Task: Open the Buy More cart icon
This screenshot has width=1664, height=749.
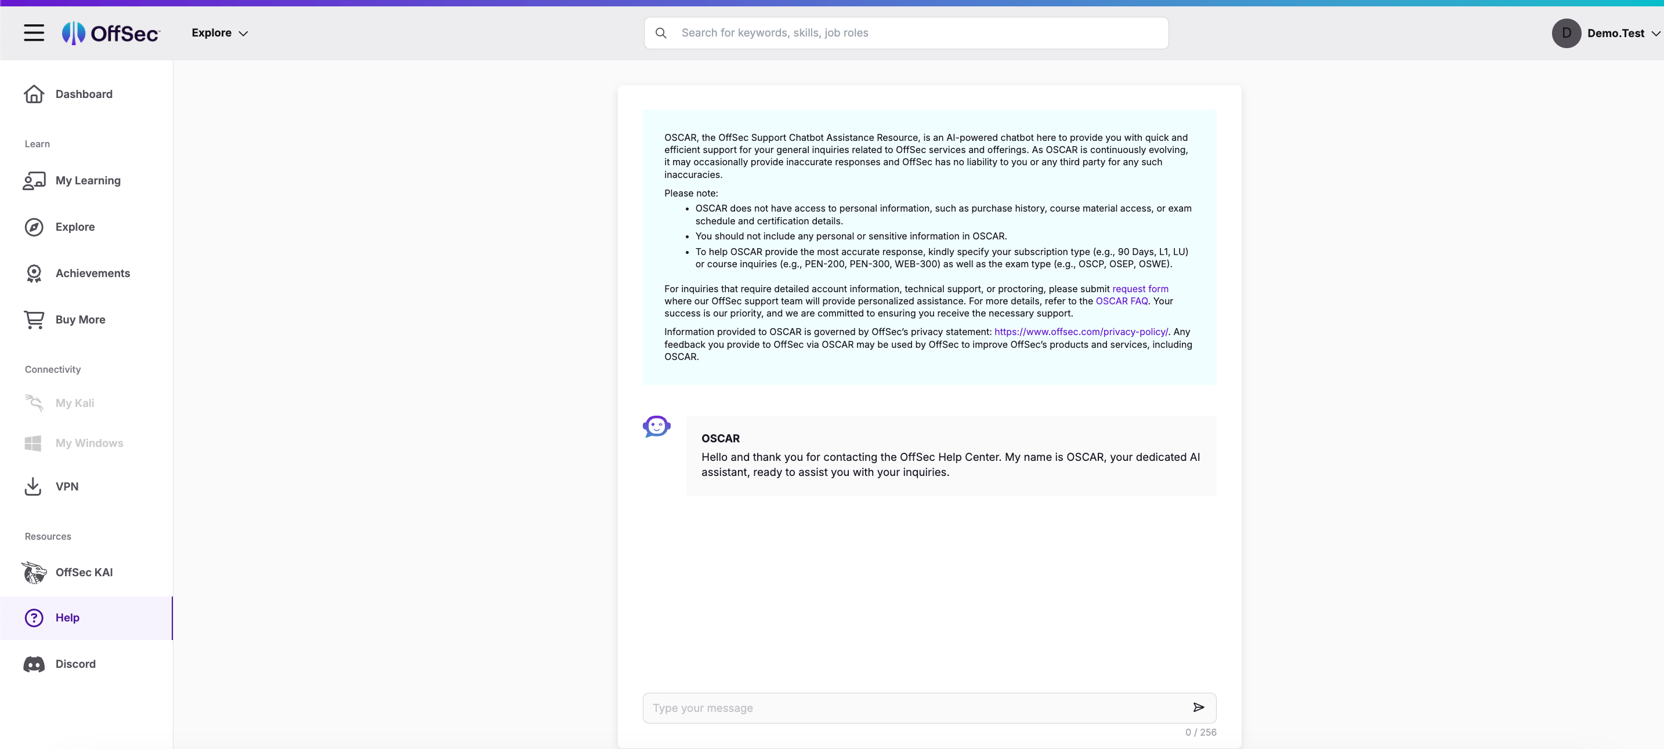Action: (x=34, y=319)
